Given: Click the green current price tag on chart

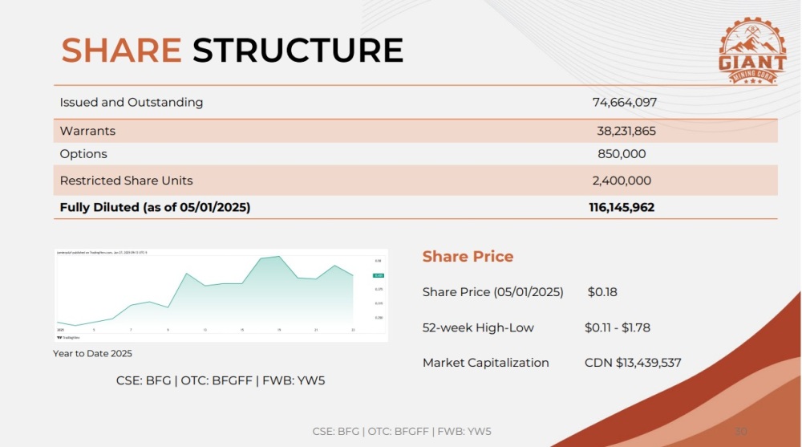Looking at the screenshot, I should pos(379,275).
